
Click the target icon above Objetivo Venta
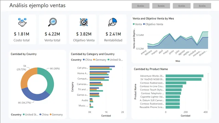pyautogui.click(x=83, y=22)
